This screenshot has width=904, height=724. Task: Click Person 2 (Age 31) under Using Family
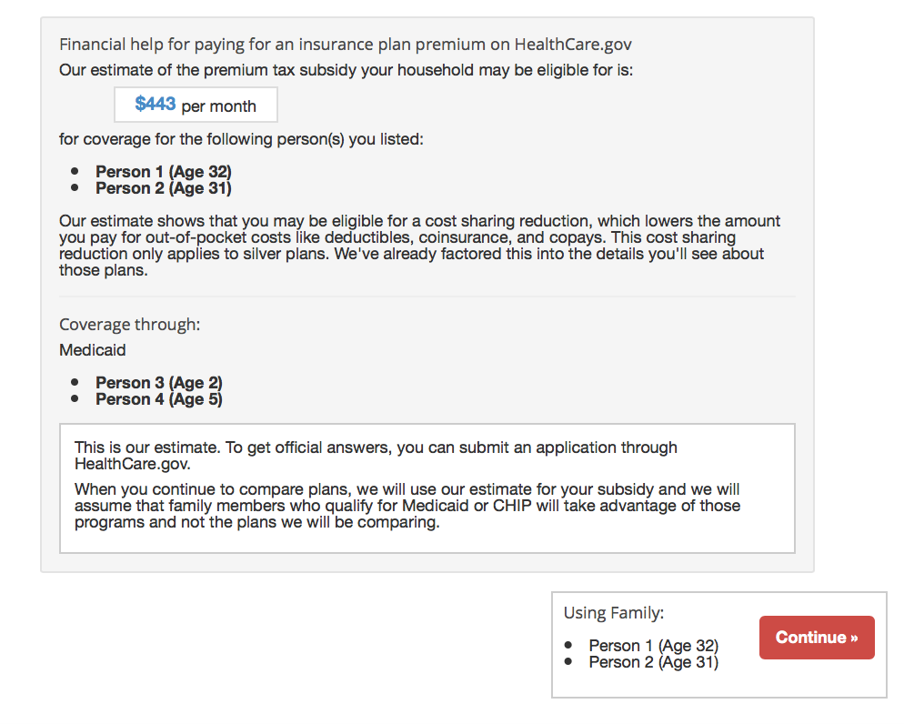click(x=653, y=662)
